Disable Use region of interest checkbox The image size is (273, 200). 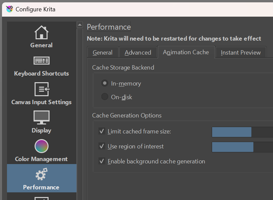(x=102, y=146)
